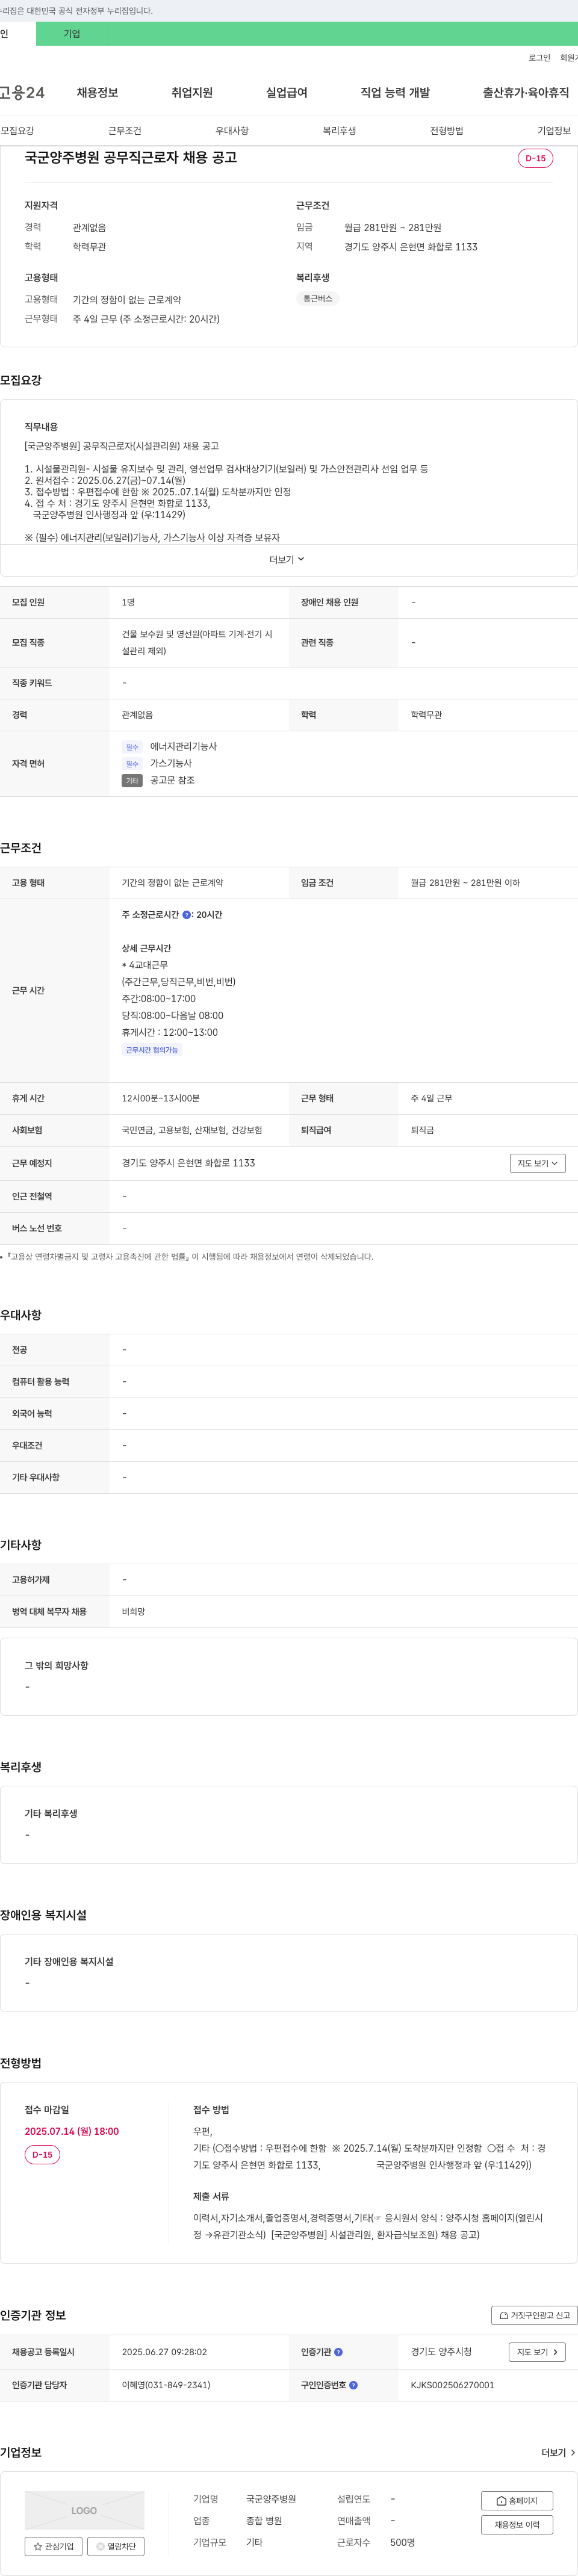Open the 채용정보 menu

click(97, 93)
